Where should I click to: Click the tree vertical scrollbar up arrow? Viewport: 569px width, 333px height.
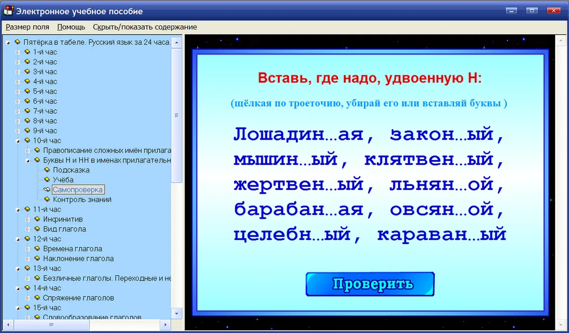point(176,42)
